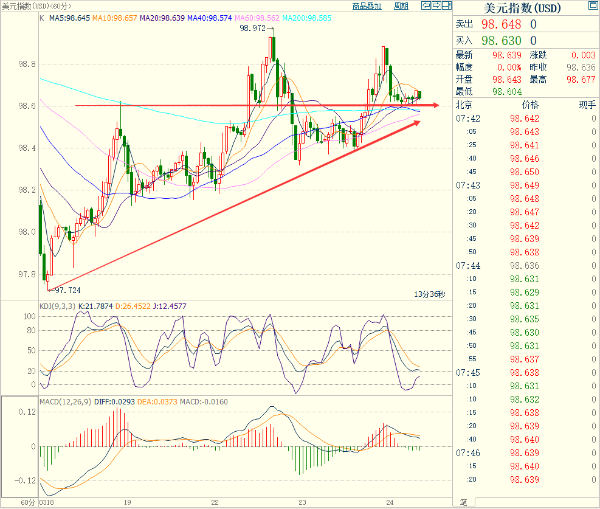Click date marker 22 on time axis

[x=215, y=502]
